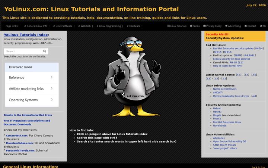The image size is (268, 168).
Task: Click the Security Alert!!! heading
Action: point(218,34)
